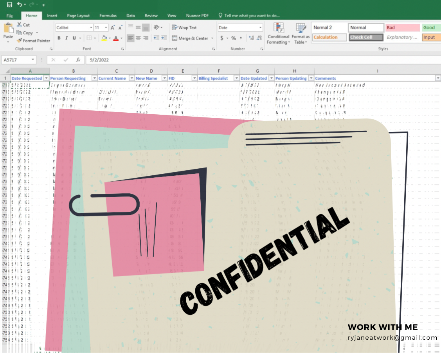Click the Save icon in the quick access toolbar
The height and width of the screenshot is (353, 441).
(x=9, y=4)
